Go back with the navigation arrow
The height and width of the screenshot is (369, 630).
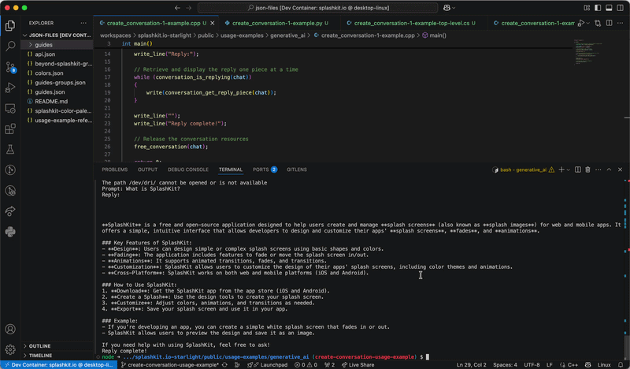[177, 8]
